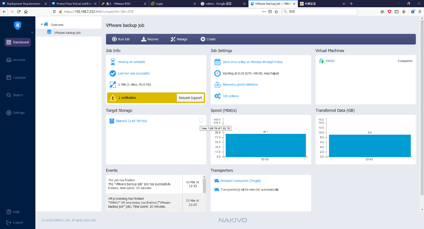
Task: Click the VM disks icon beside 1 VMs
Action: tap(113, 84)
